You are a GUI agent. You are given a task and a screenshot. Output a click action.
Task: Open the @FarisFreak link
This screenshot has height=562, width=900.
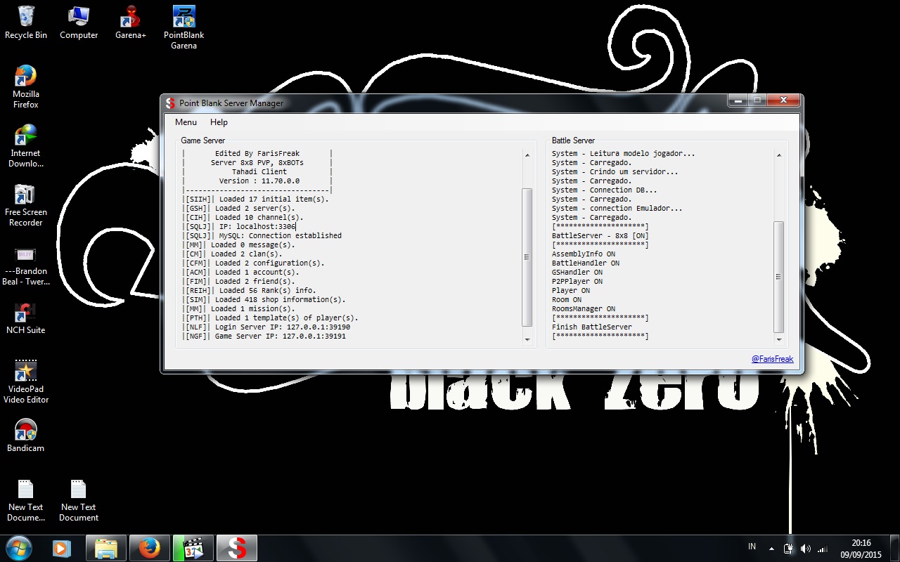point(772,359)
